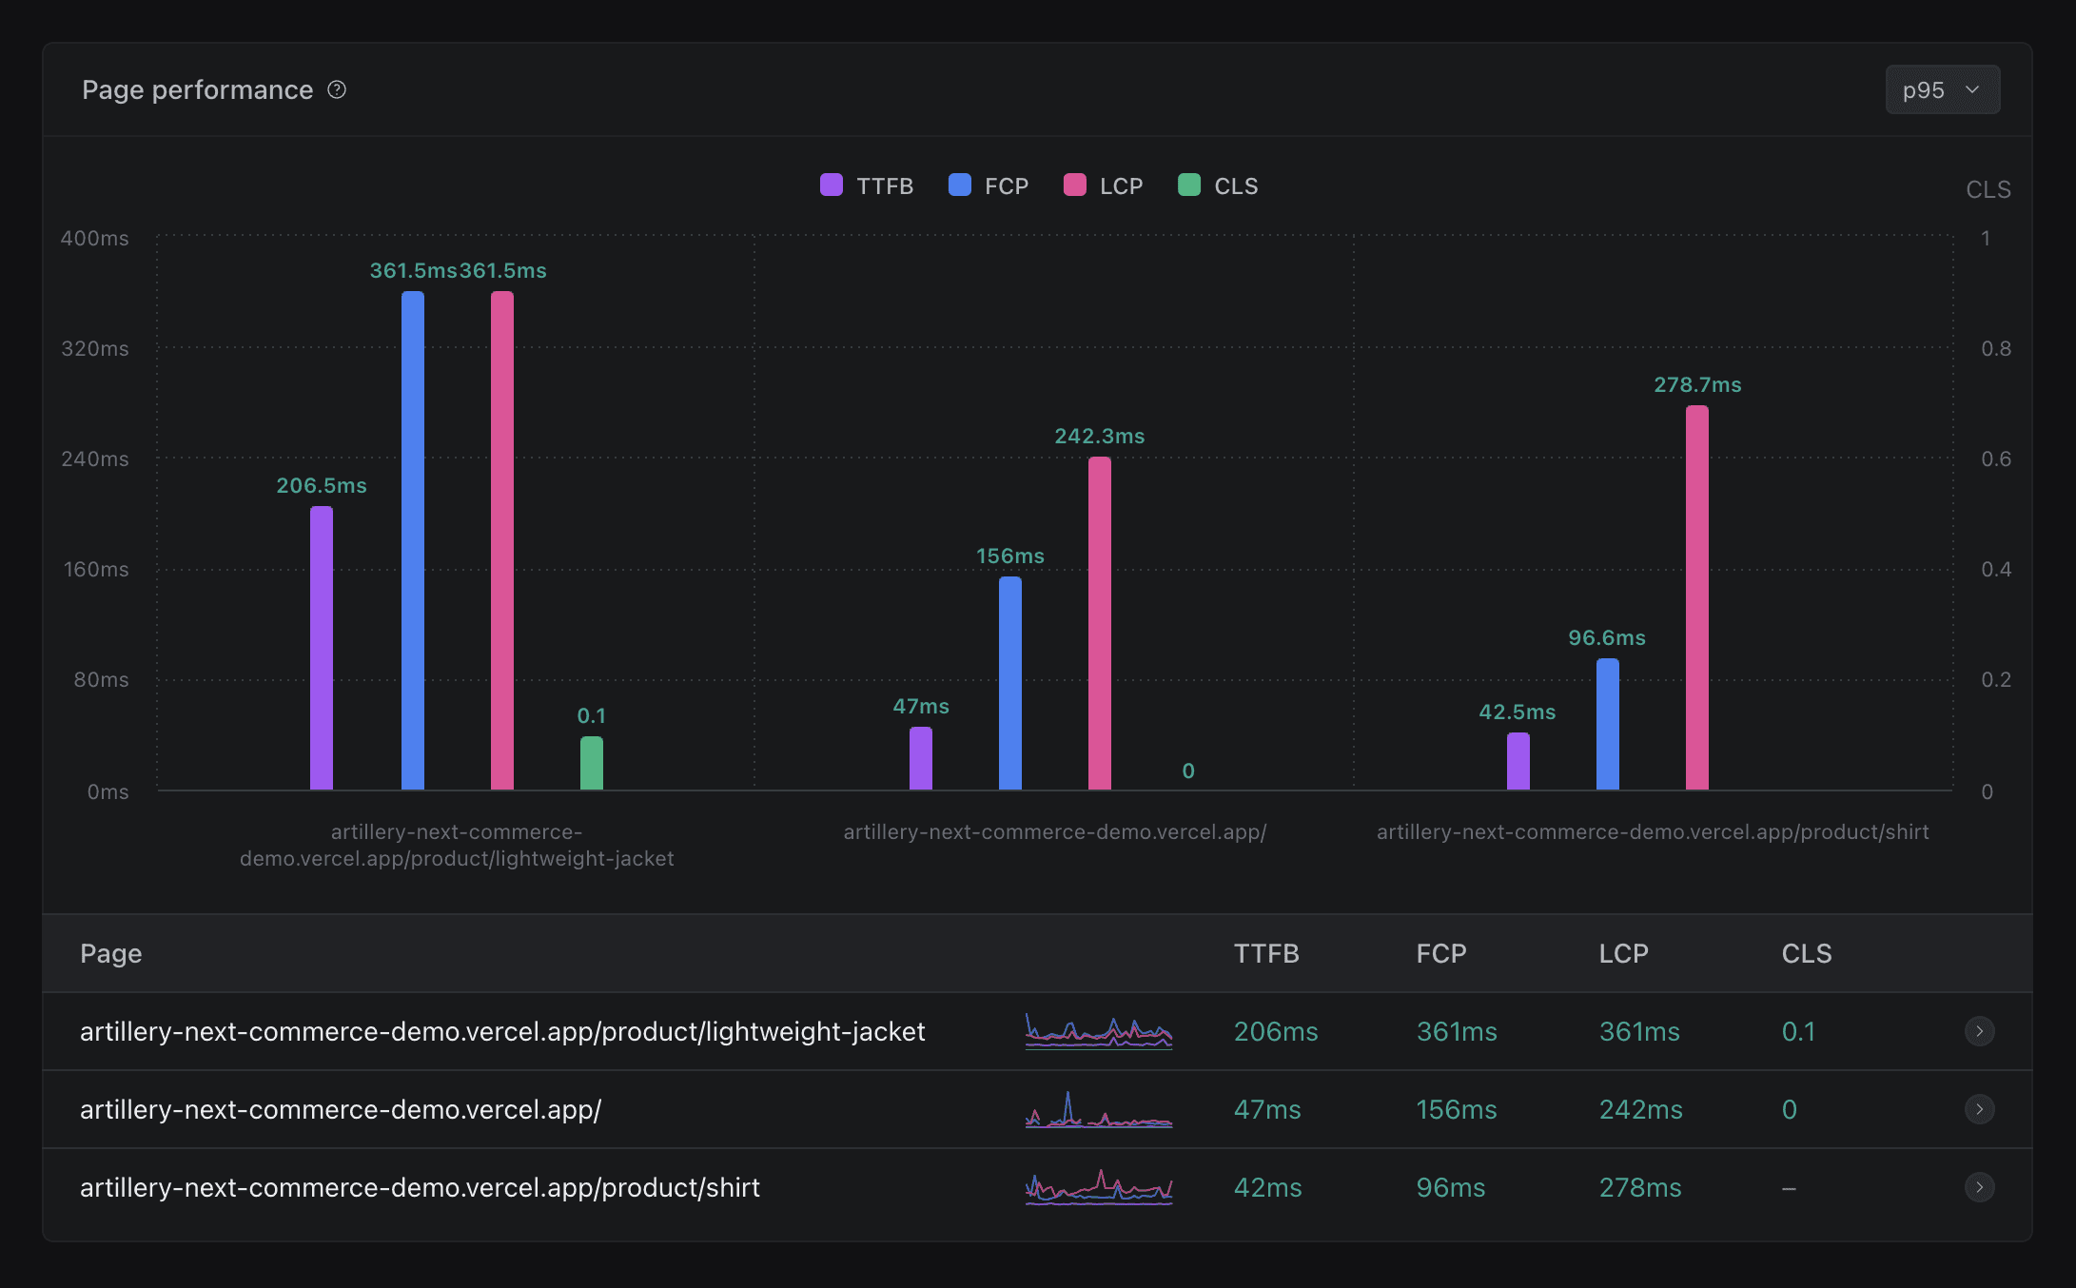Select the homepage URL in the table
Screen dimensions: 2076x1288
coord(341,1109)
